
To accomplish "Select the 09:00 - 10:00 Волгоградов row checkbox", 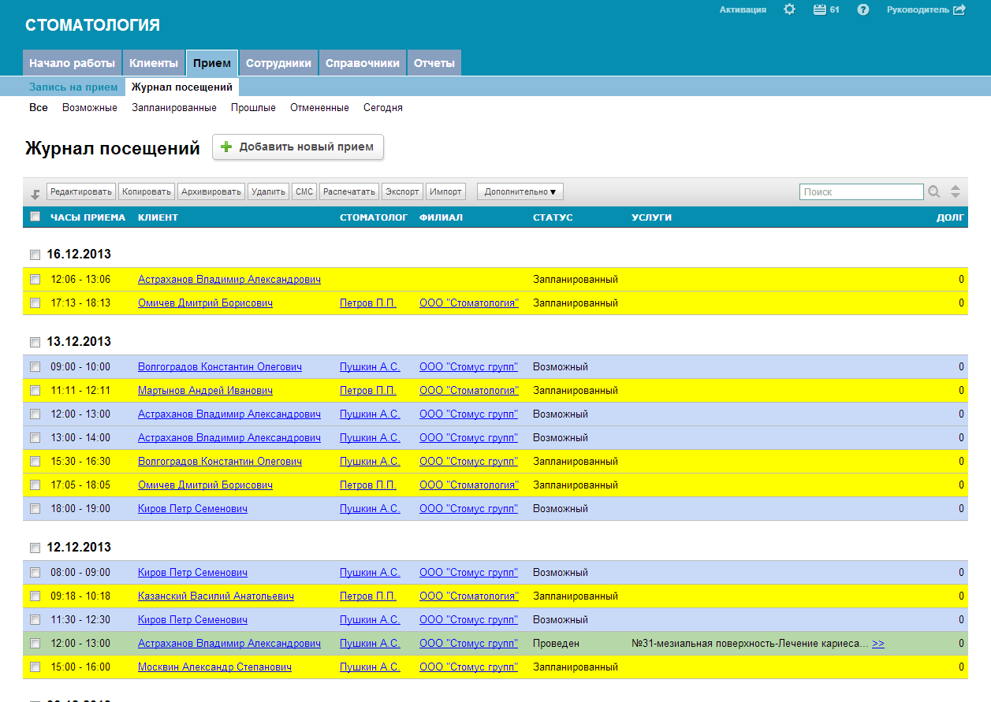I will click(35, 366).
